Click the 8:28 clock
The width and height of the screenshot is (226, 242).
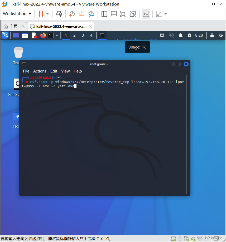coord(199,35)
